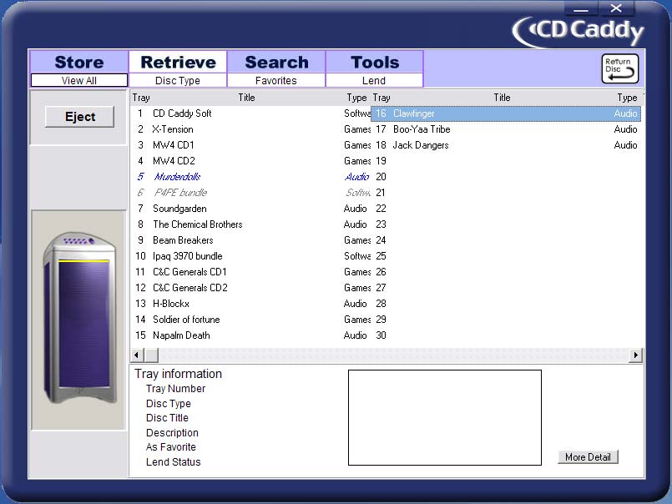
Task: Click the Disc Type label in Tray information
Action: click(x=169, y=404)
